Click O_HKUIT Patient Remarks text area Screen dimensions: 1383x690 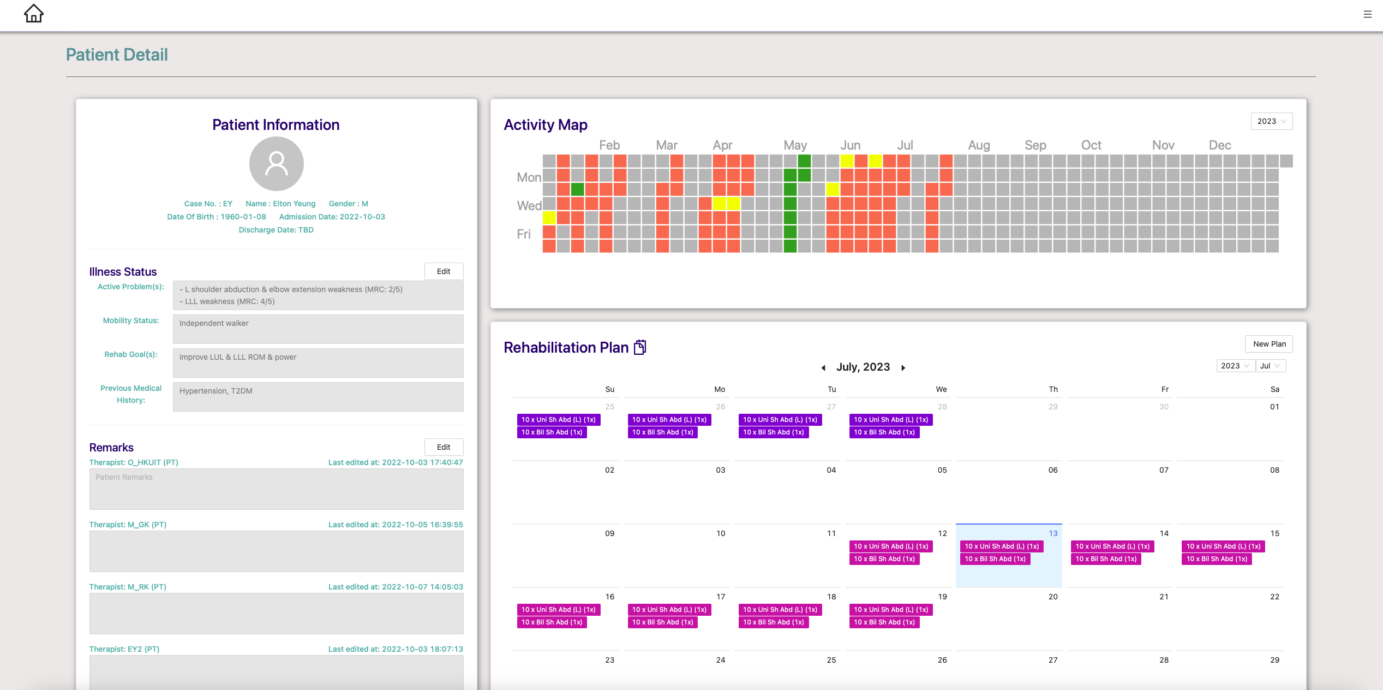point(276,489)
